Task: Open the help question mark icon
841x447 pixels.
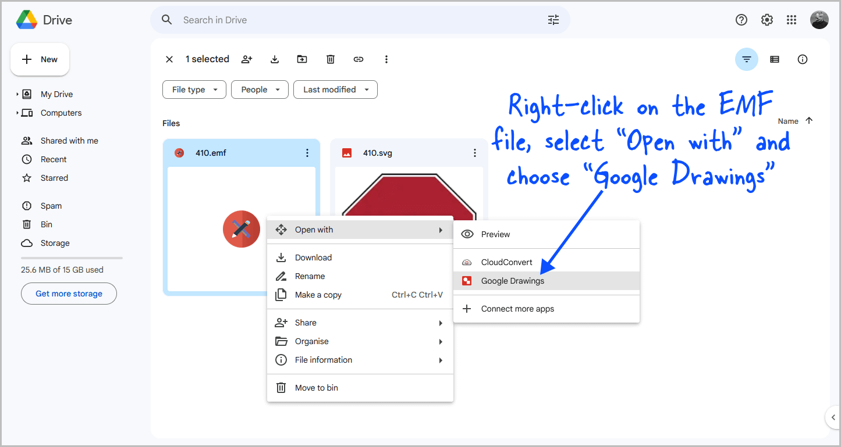Action: [741, 20]
